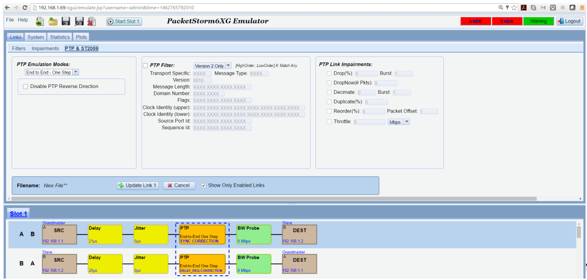The image size is (587, 280).
Task: Tick the PTP Filter checkbox
Action: [x=146, y=66]
